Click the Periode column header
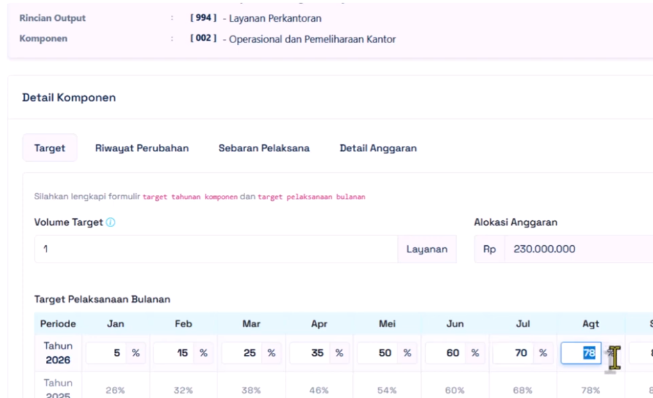 click(x=58, y=324)
